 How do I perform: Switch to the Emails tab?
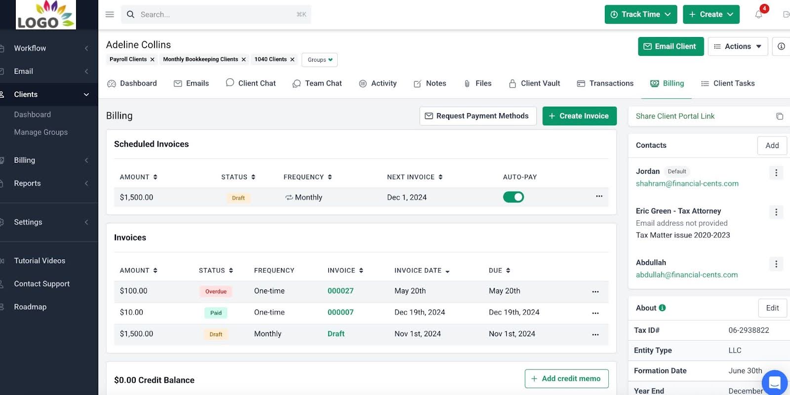click(x=191, y=83)
